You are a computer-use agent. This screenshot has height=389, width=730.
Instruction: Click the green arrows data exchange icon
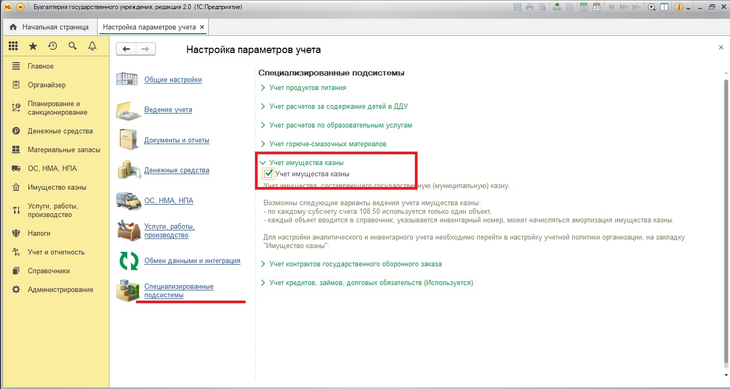(128, 261)
